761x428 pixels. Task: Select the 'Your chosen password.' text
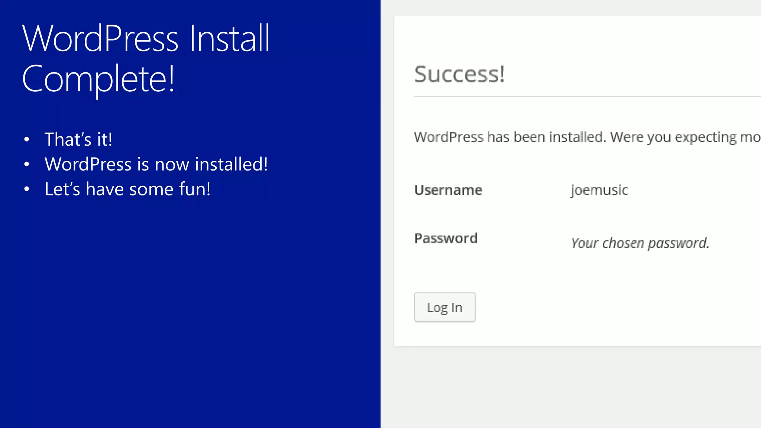click(x=640, y=243)
